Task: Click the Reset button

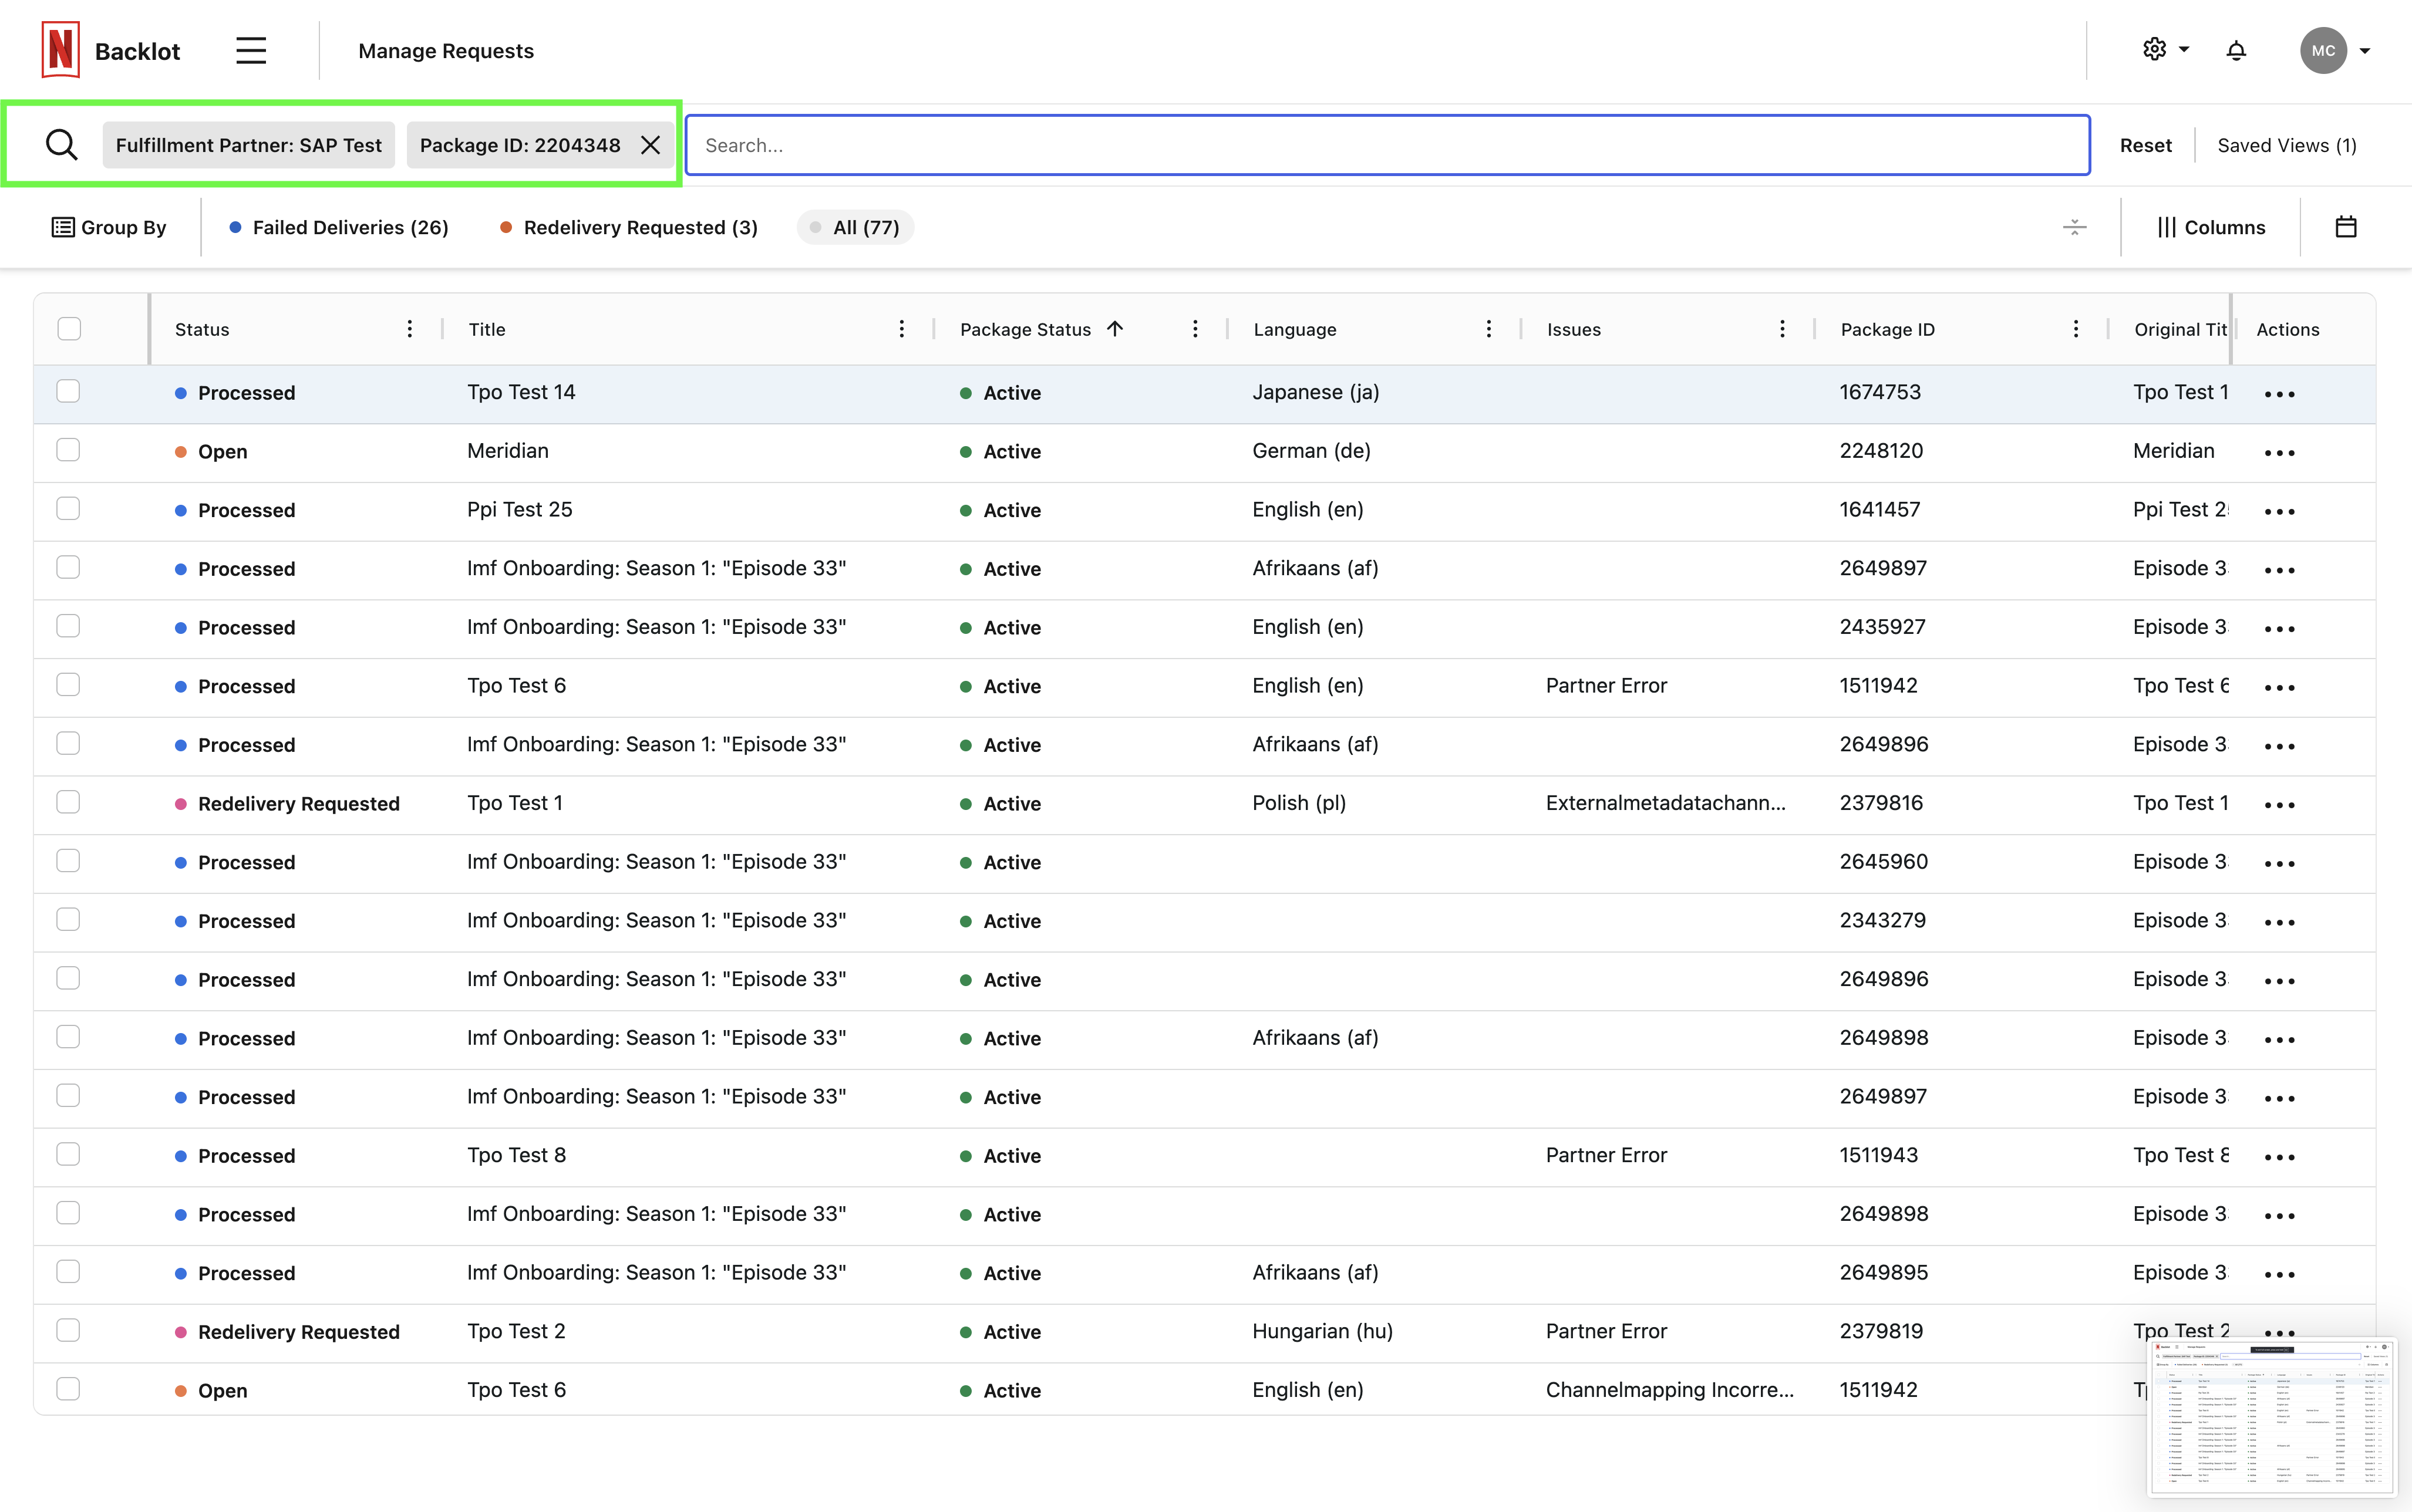Action: (2145, 145)
